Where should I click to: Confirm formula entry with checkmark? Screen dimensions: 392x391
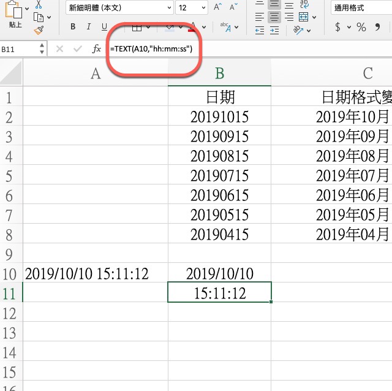[x=78, y=49]
